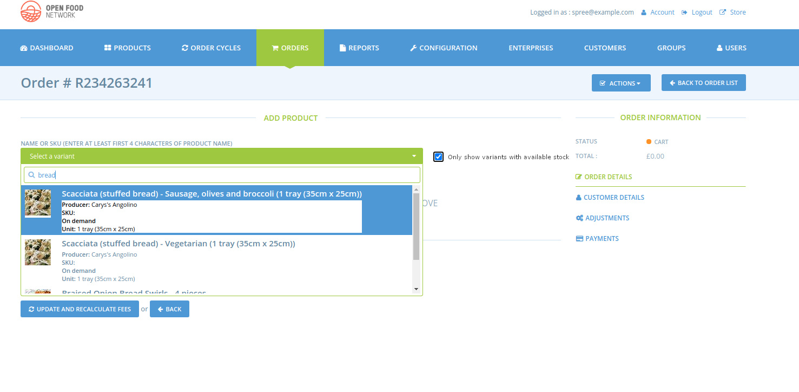Click the Products grid icon
This screenshot has height=392, width=799.
[107, 48]
